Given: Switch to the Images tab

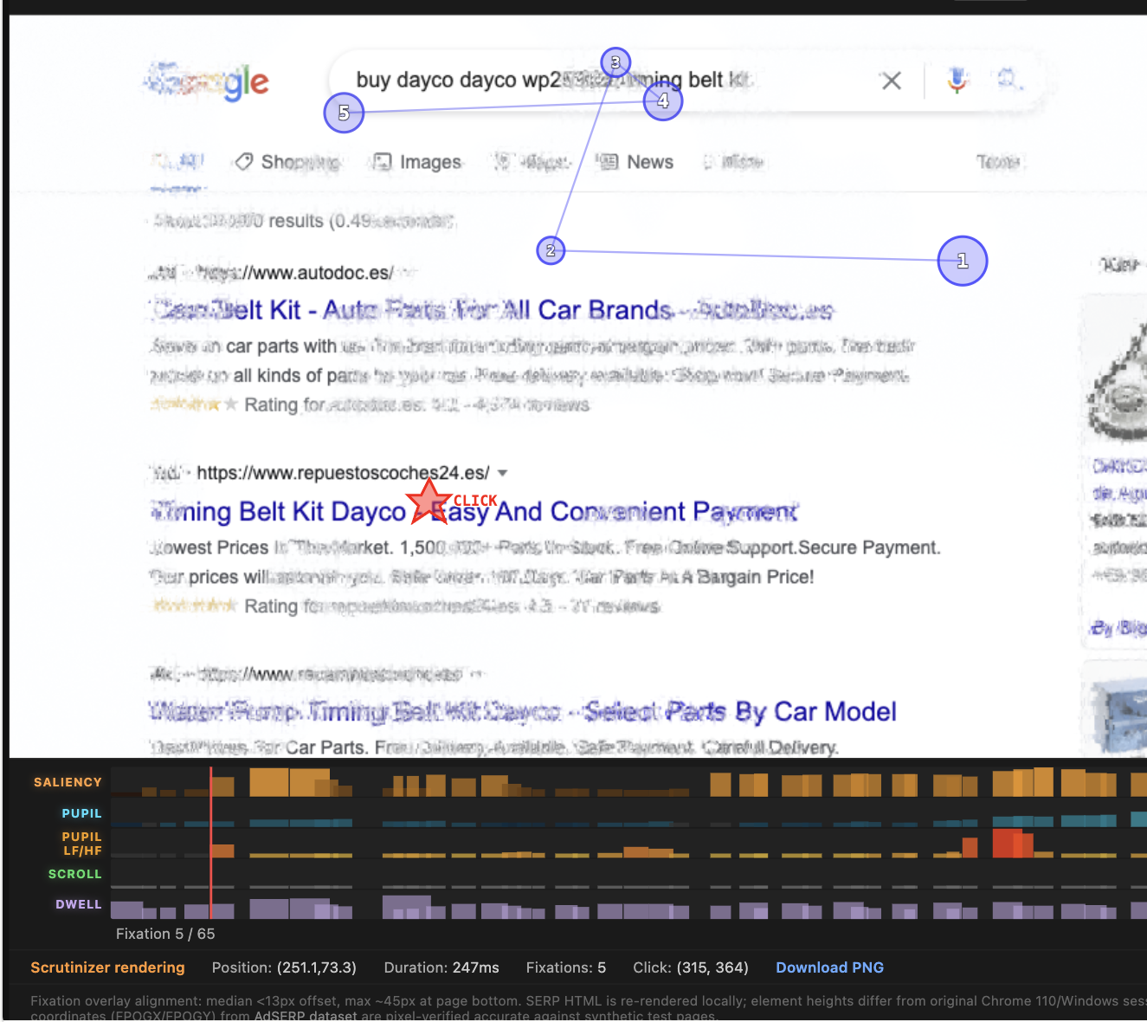Looking at the screenshot, I should tap(417, 162).
